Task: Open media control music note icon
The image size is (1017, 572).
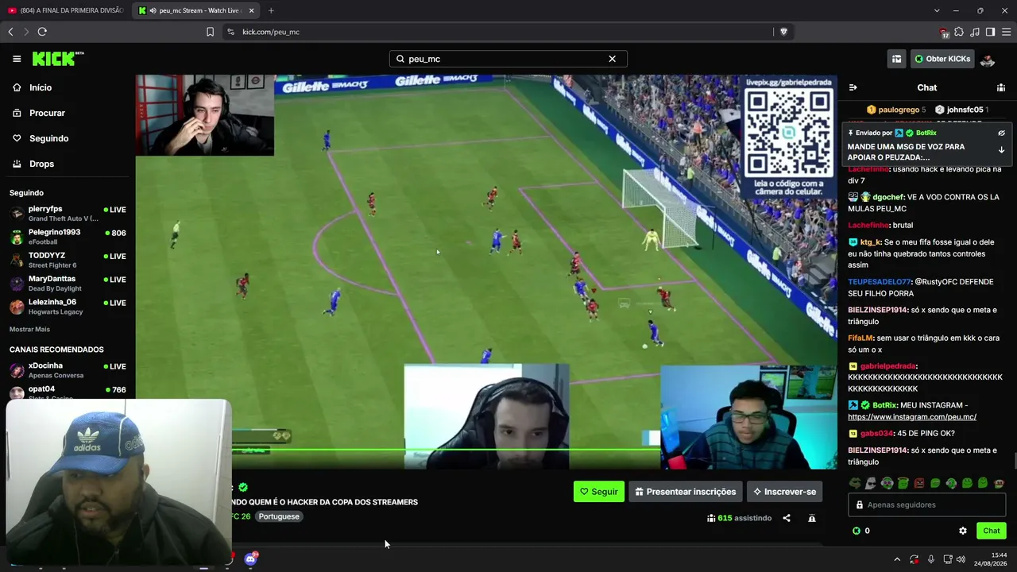Action: (x=975, y=32)
